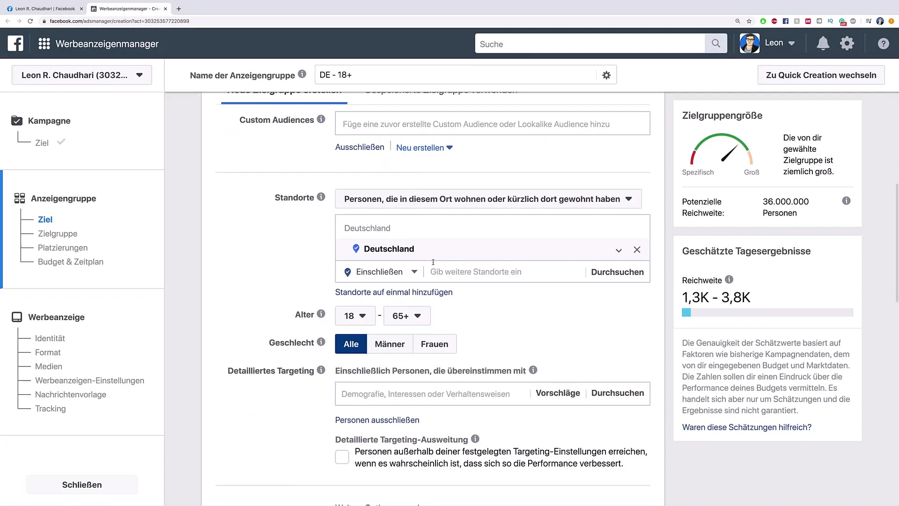Screen dimensions: 899x506
Task: Open minimum age dropdown 18
Action: click(355, 316)
